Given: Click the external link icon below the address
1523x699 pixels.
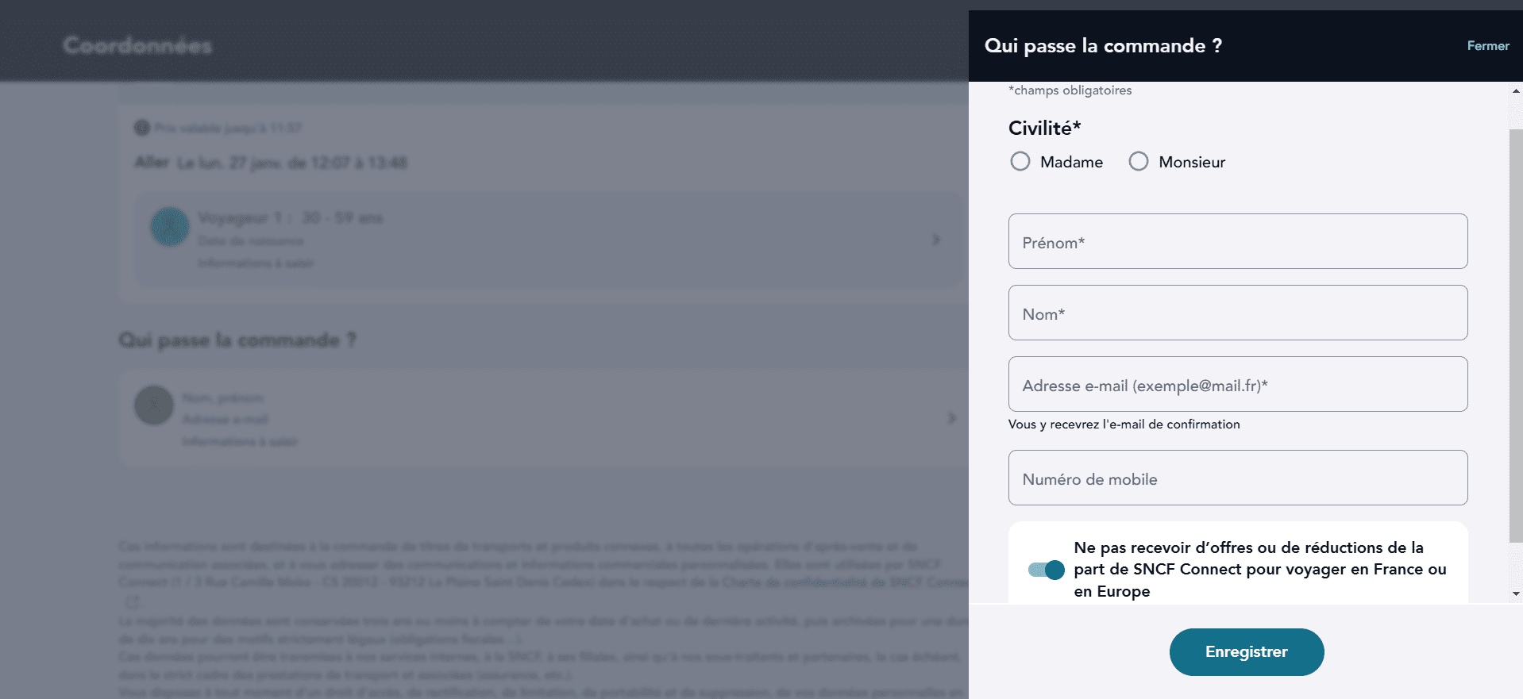Looking at the screenshot, I should tap(133, 602).
